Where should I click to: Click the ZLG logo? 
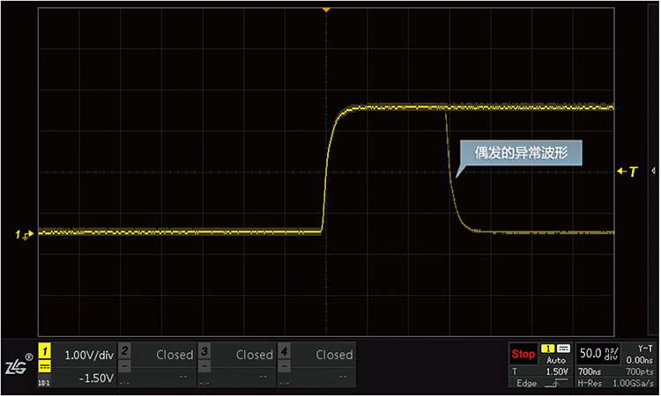19,365
